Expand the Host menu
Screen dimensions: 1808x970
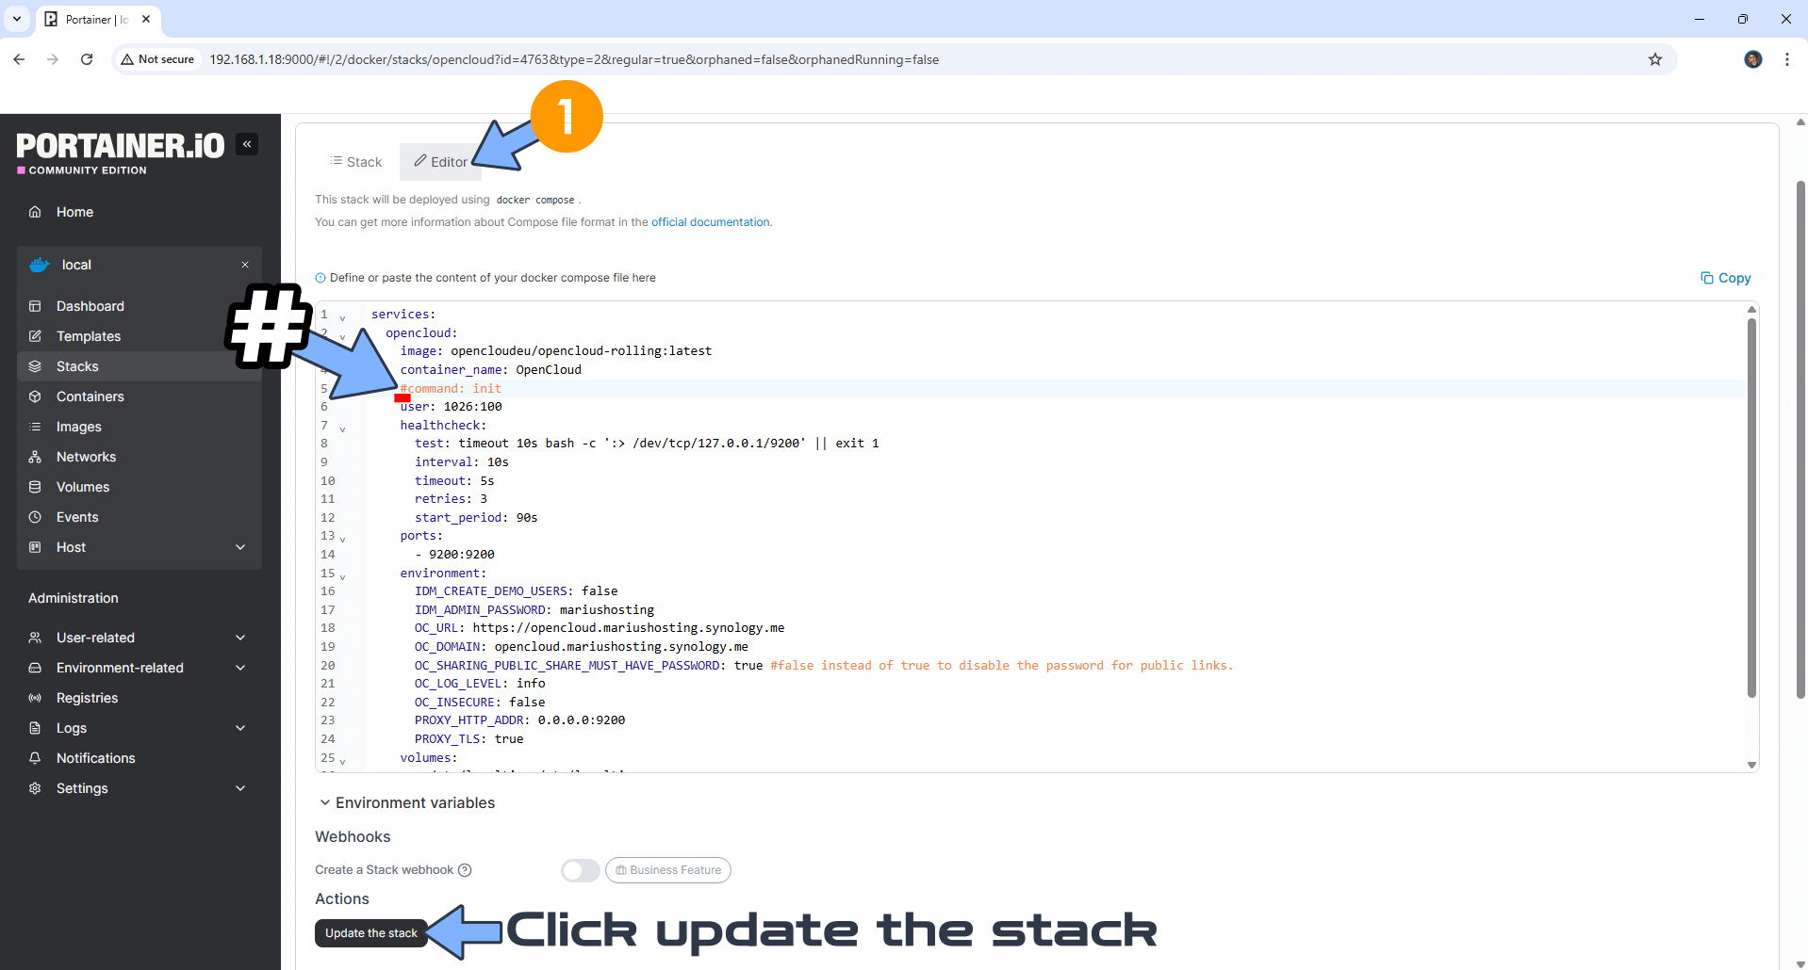click(x=240, y=547)
